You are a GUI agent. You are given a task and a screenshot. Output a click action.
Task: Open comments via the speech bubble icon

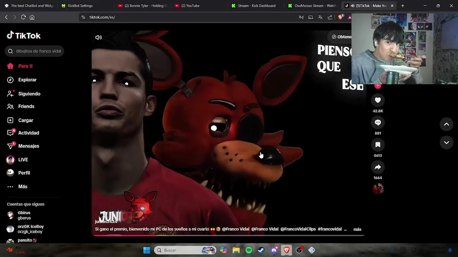pos(378,122)
